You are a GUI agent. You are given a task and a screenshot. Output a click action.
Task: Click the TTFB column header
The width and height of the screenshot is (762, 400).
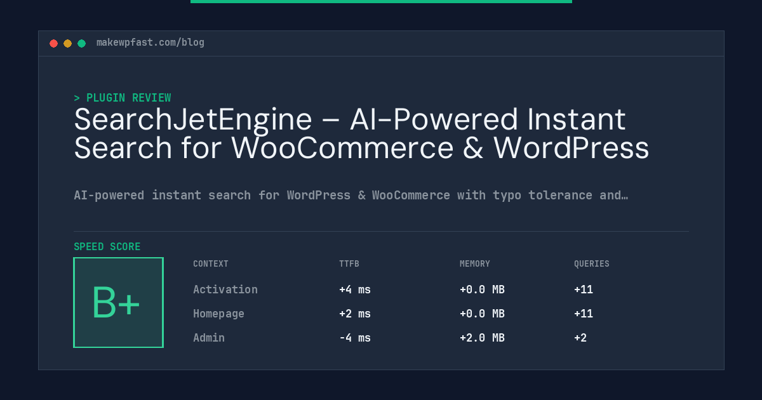pyautogui.click(x=349, y=264)
